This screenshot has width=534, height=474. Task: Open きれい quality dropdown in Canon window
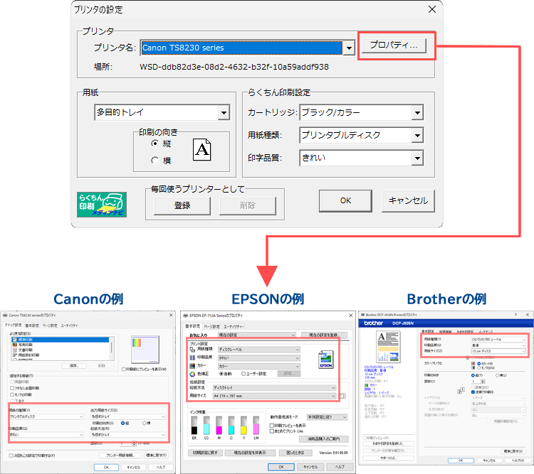(x=46, y=434)
